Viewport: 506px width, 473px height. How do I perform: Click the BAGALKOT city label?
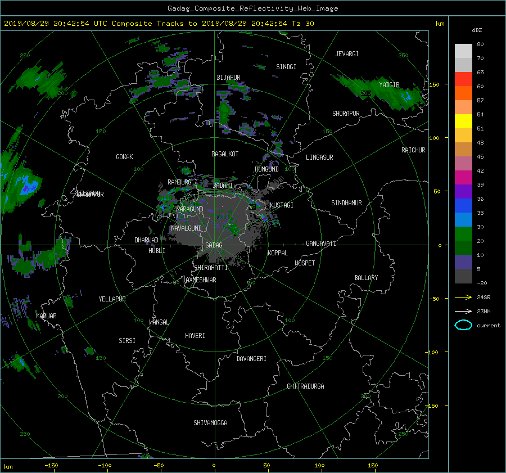click(x=225, y=154)
